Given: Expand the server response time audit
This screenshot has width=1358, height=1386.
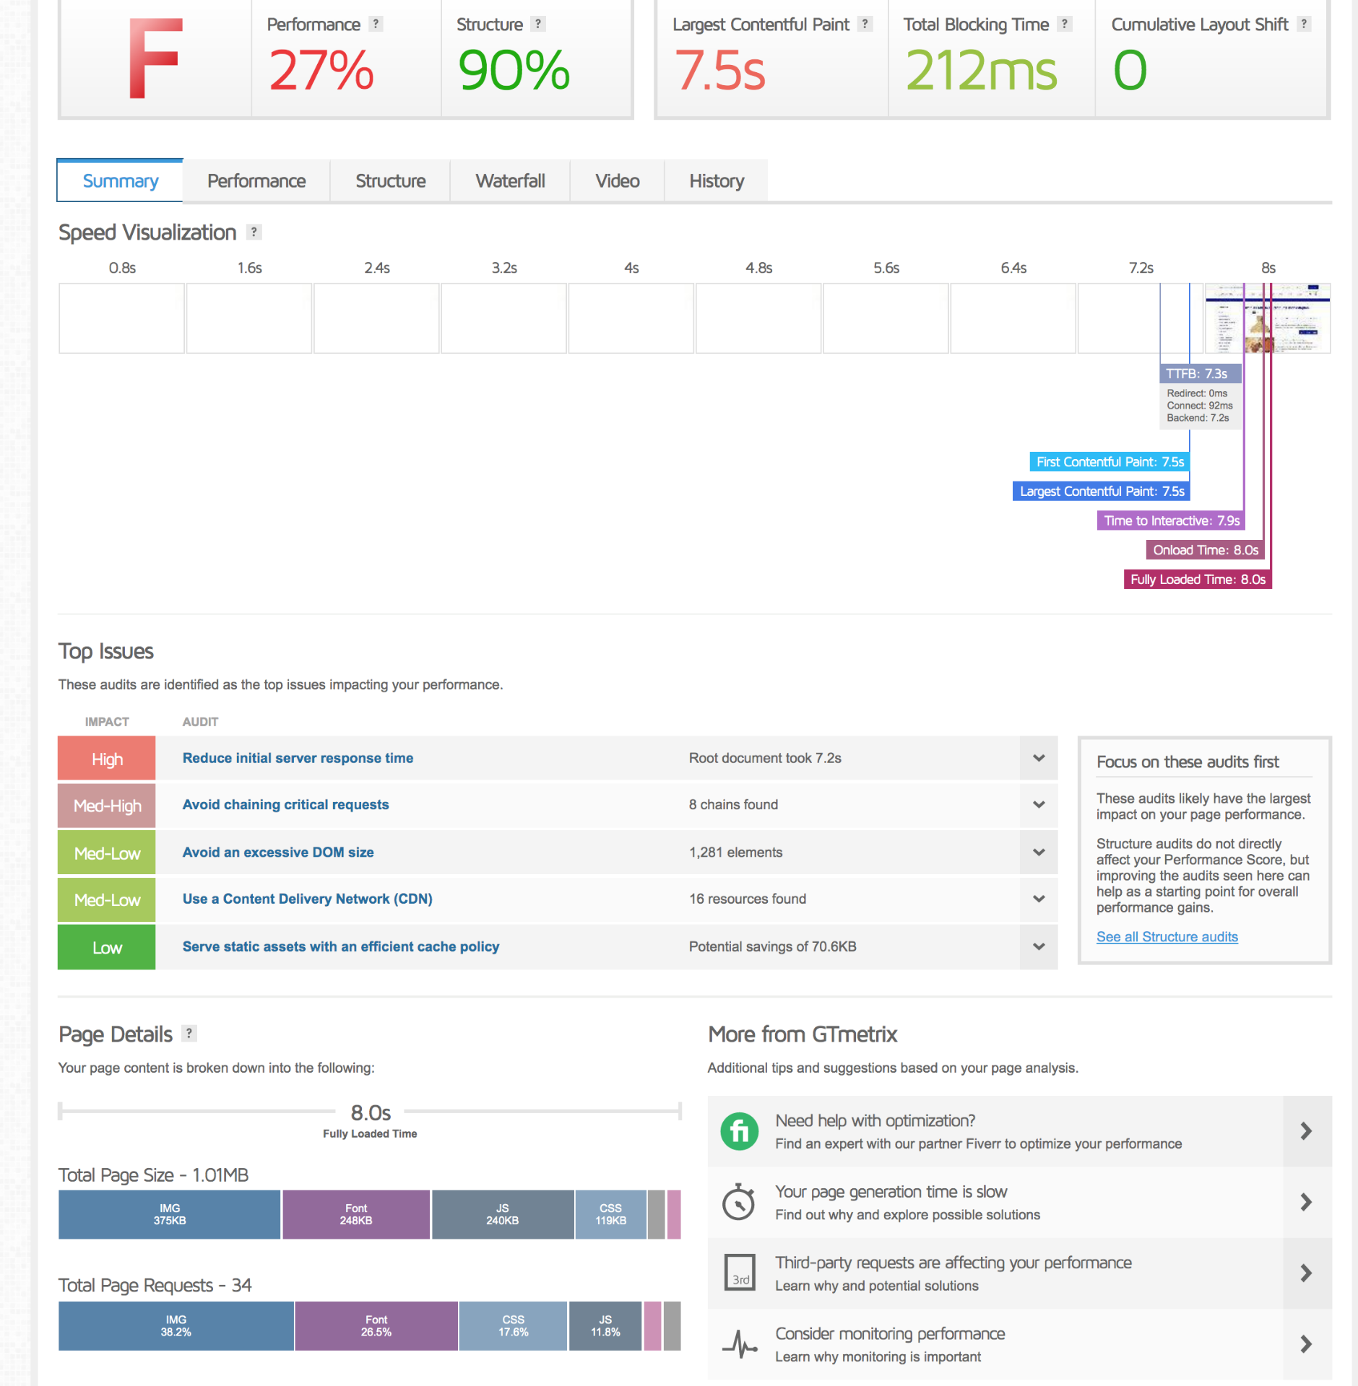Looking at the screenshot, I should pyautogui.click(x=1039, y=758).
